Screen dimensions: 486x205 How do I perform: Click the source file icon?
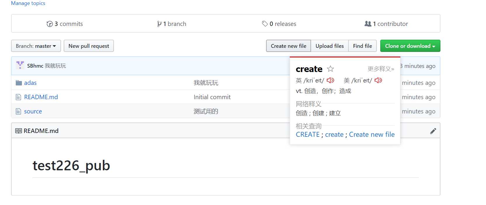18,111
